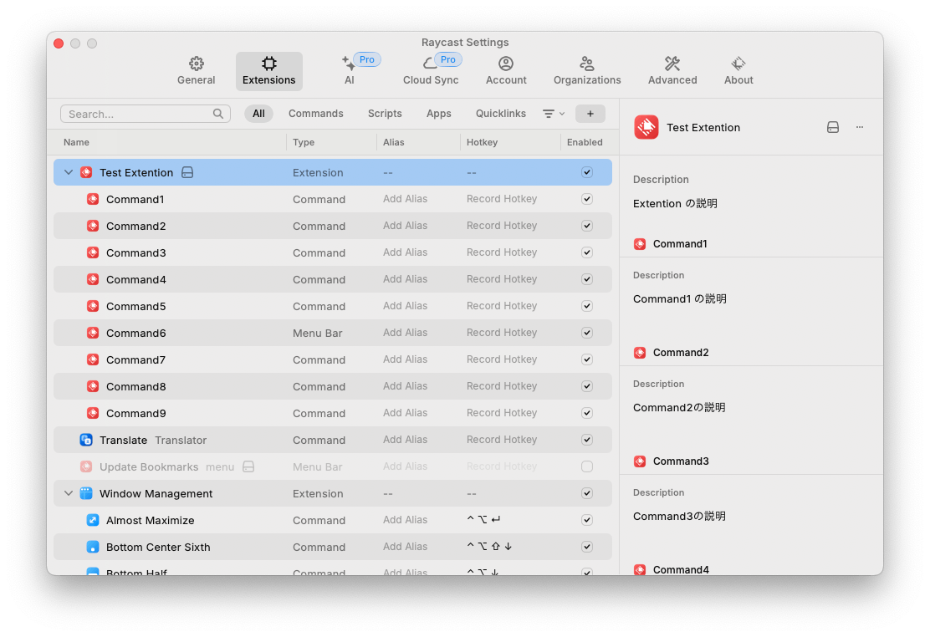Click the Update Bookmarks icon
This screenshot has width=930, height=637.
pyautogui.click(x=86, y=466)
